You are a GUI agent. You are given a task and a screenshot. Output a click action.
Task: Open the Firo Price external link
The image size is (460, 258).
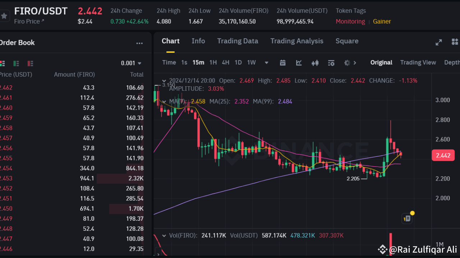pos(29,21)
